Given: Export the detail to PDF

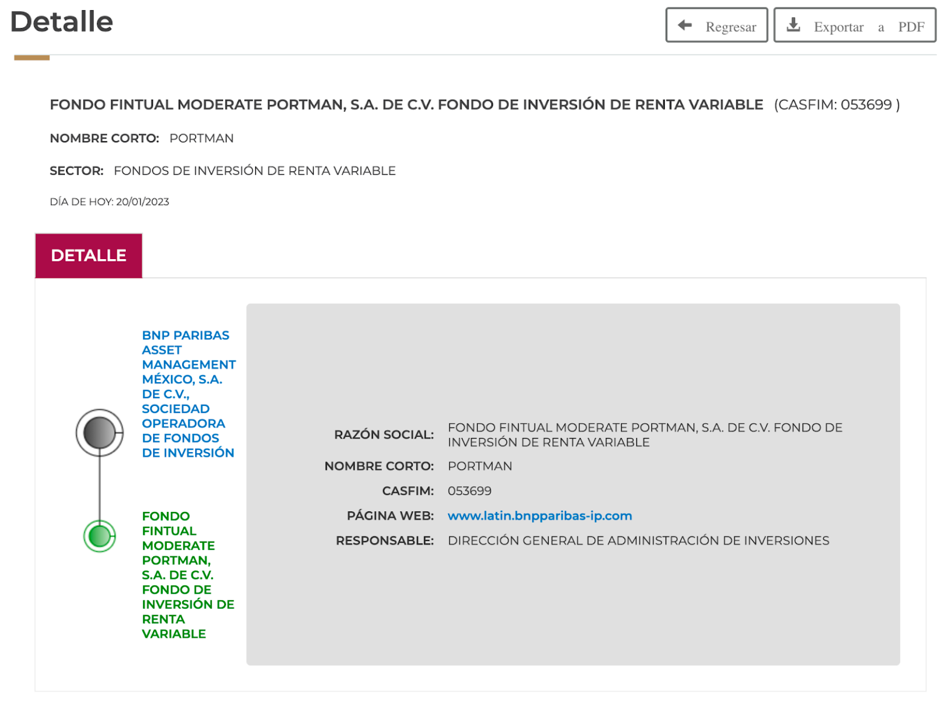Looking at the screenshot, I should (x=854, y=25).
